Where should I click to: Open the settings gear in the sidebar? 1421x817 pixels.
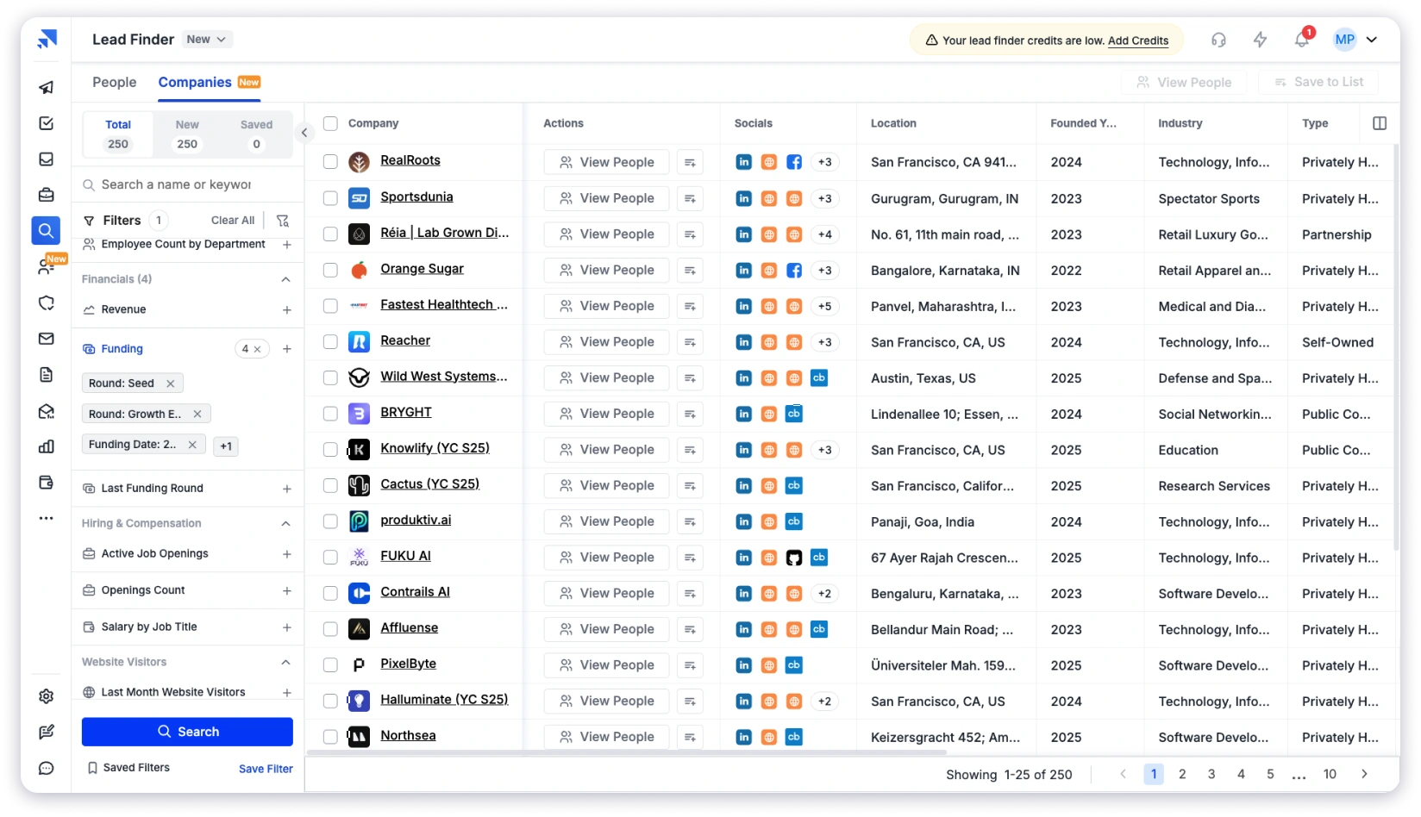point(46,696)
